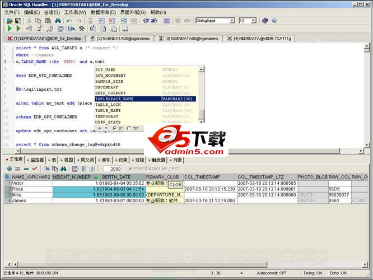The height and width of the screenshot is (280, 373).
Task: Refresh the result grid icon
Action: point(92,169)
